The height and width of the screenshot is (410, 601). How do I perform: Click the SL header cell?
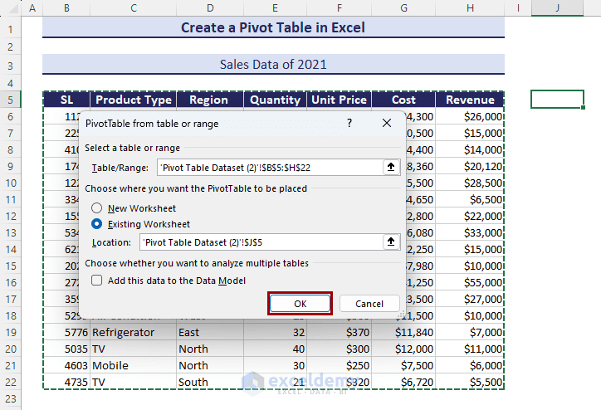[66, 100]
